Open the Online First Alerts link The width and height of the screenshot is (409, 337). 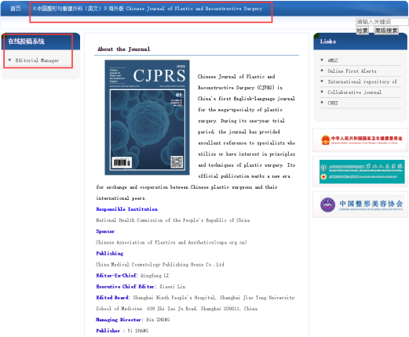coord(352,71)
